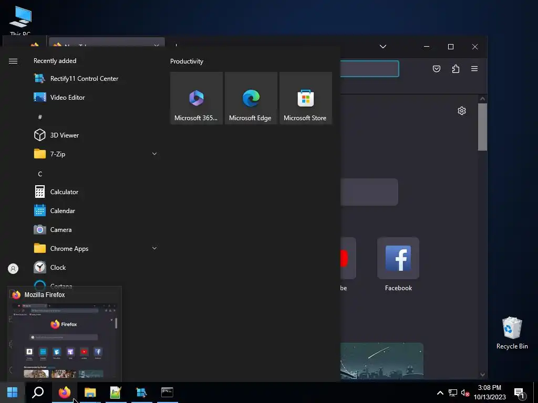Show hidden system tray icons

440,393
